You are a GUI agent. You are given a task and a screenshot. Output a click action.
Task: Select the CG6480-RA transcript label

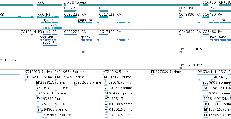click(x=213, y=15)
